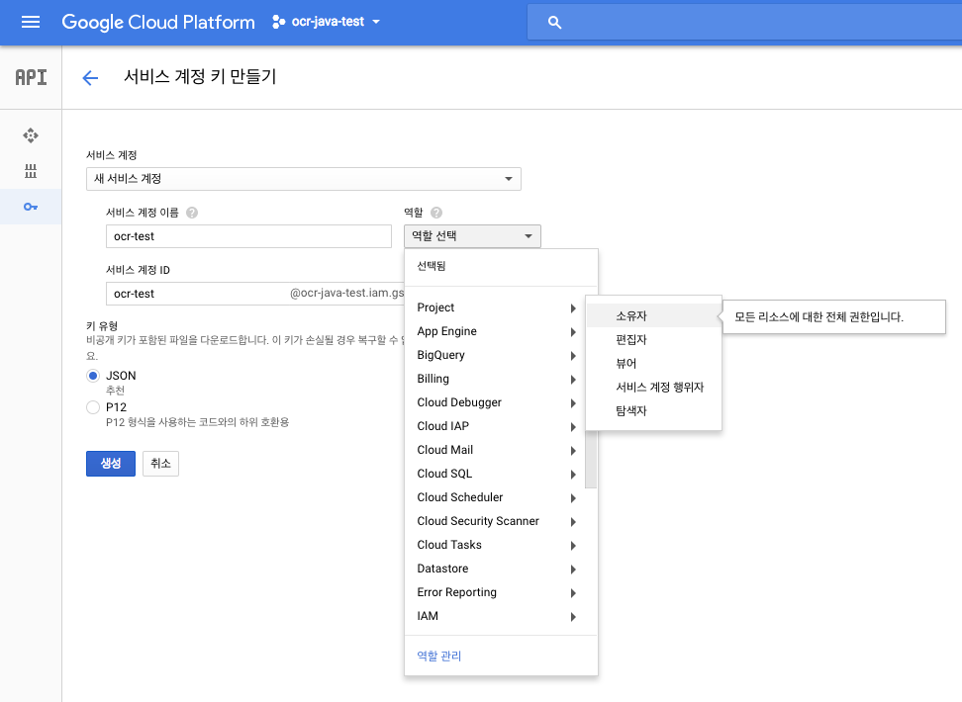Expand the BigQuery role submenu

click(x=497, y=356)
